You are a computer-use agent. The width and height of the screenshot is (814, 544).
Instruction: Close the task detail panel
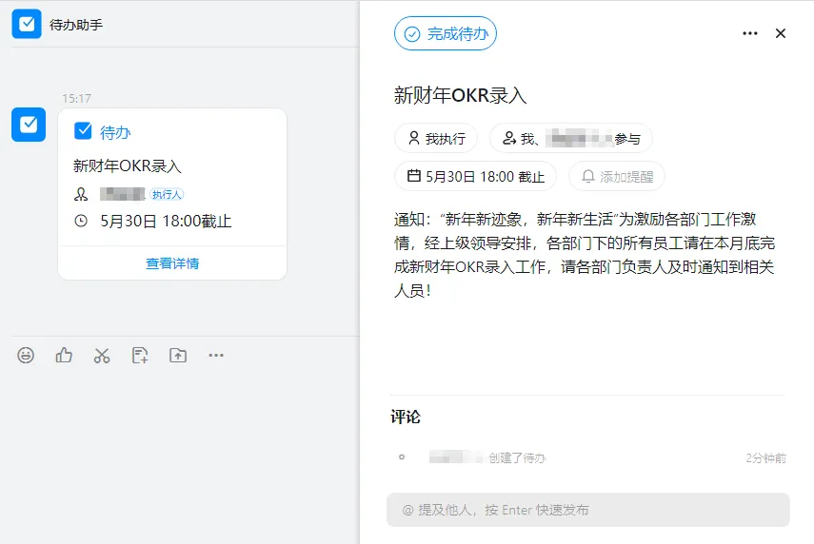781,33
